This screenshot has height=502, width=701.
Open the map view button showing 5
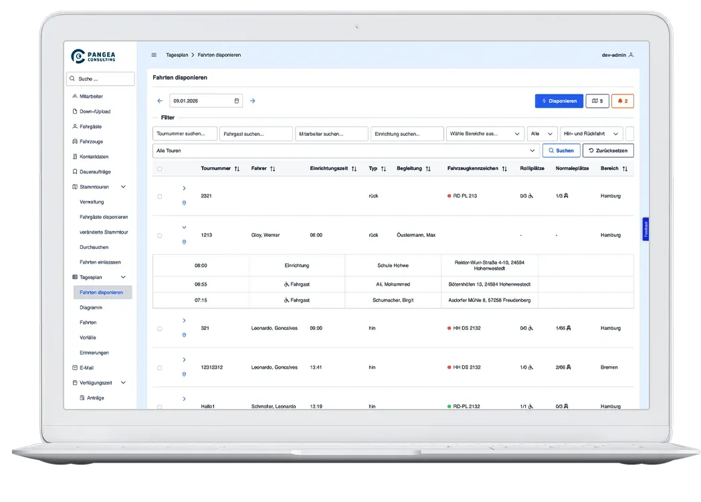(597, 101)
